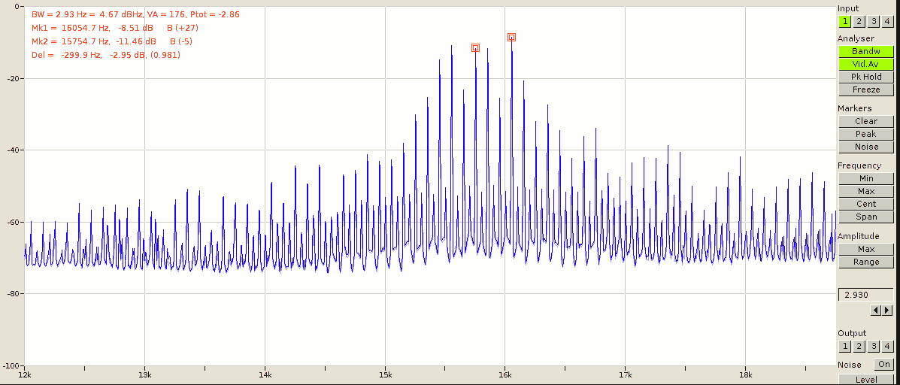Viewport: 900px width, 385px height.
Task: Toggle the Vid.Av averaging button
Action: 865,64
